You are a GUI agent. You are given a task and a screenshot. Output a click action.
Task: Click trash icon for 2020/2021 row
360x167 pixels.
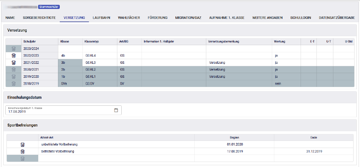point(13,70)
